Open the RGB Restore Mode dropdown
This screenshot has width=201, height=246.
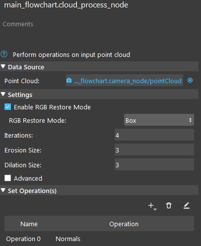159,120
